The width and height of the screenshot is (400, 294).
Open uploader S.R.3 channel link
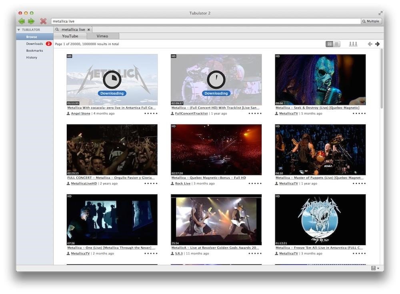pyautogui.click(x=179, y=254)
